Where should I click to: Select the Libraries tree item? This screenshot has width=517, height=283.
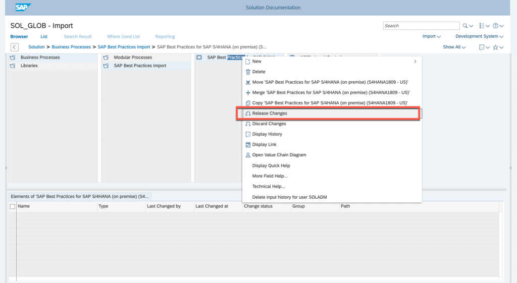tap(53, 66)
